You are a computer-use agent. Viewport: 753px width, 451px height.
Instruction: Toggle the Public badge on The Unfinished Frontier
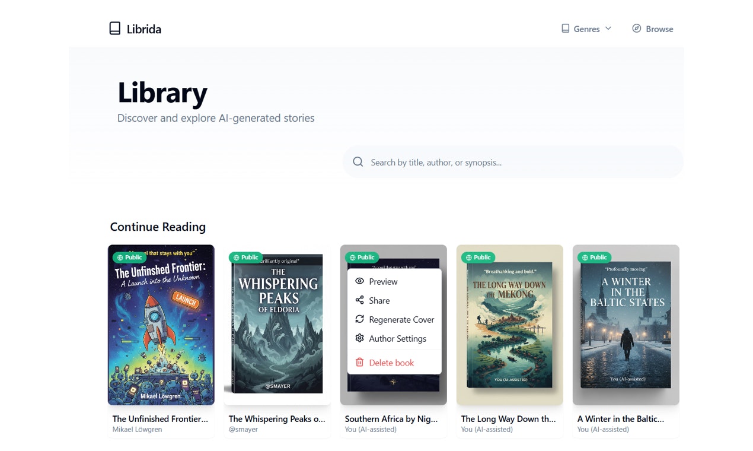click(129, 257)
